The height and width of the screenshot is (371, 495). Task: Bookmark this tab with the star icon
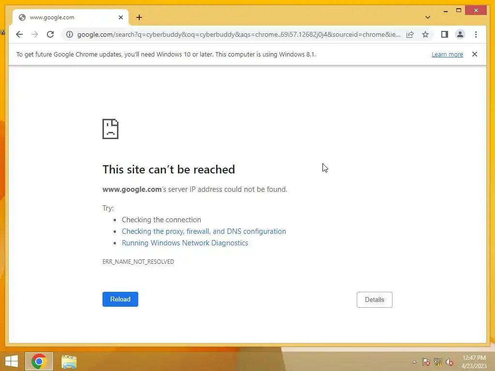[x=425, y=34]
